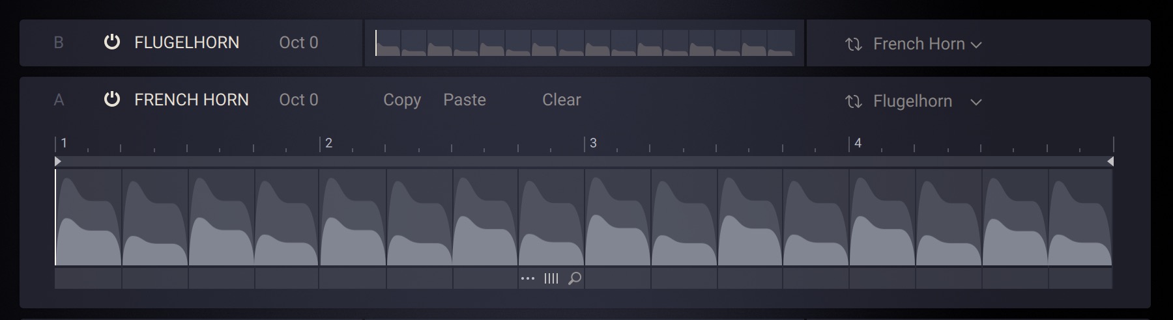Click the loop end marker triangle

coord(1110,161)
